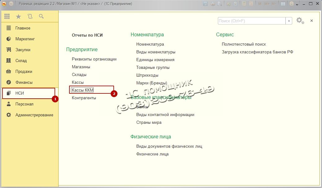Screen dimensions: 322x188
Task: Open the Номенклатура list link
Action: (150, 44)
